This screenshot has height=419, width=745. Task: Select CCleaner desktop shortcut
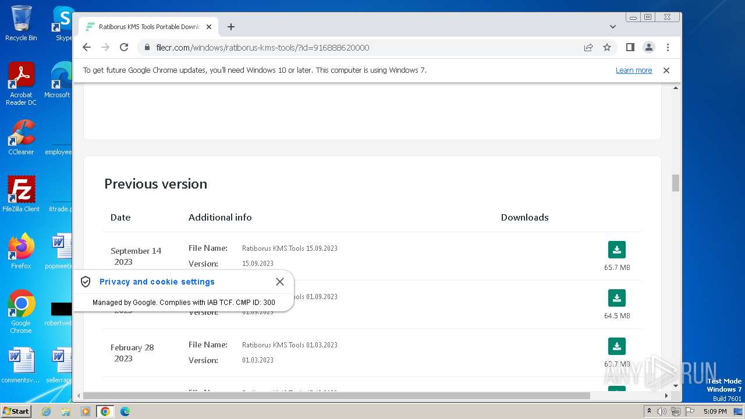(x=21, y=137)
